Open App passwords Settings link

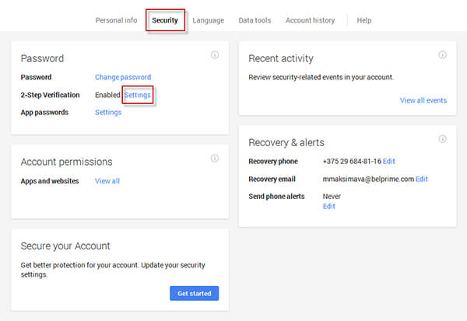(x=108, y=113)
